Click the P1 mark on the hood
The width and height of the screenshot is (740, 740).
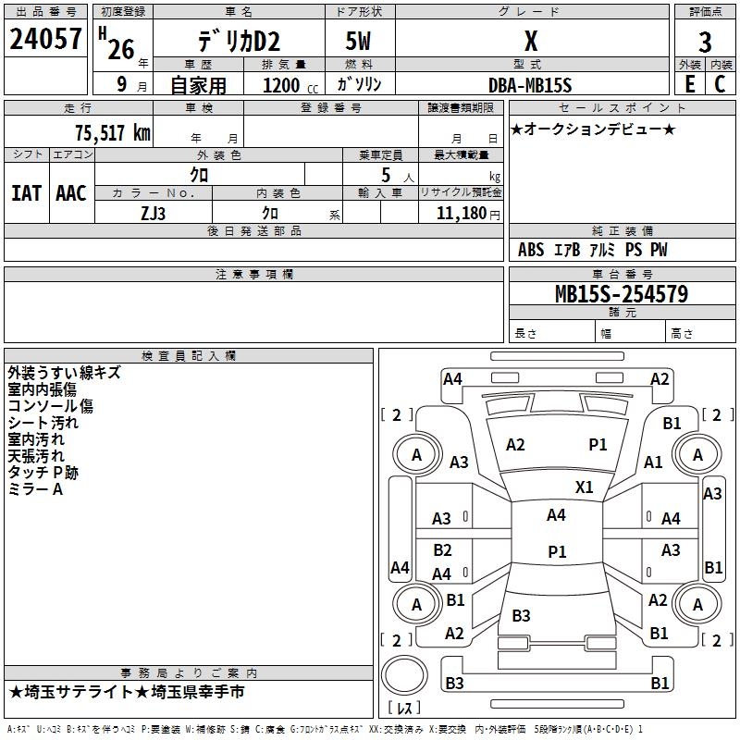point(598,445)
